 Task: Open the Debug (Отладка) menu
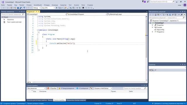coord(47,5)
